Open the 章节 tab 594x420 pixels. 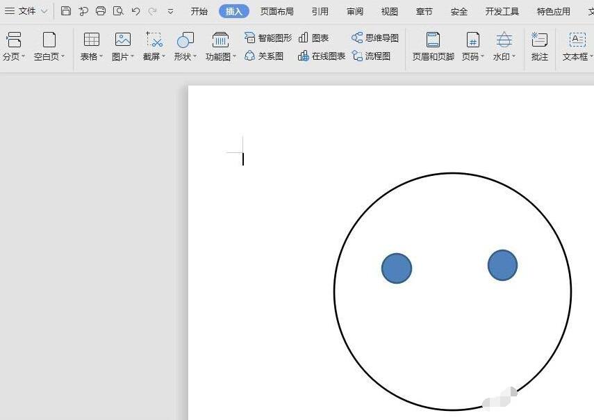[x=424, y=11]
